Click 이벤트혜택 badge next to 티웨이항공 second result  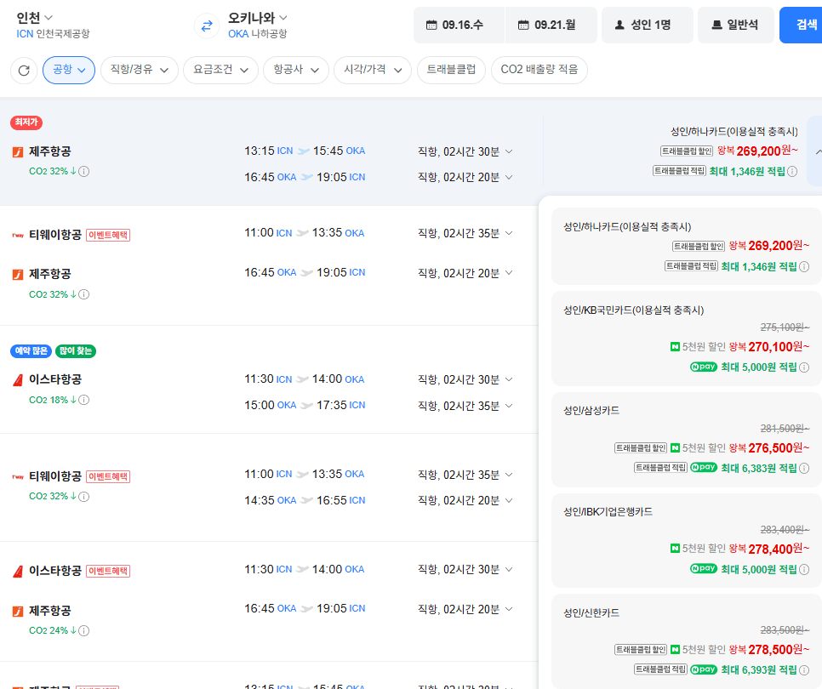coord(108,236)
